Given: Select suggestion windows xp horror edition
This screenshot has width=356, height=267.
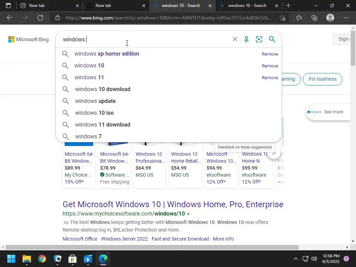Looking at the screenshot, I should (107, 54).
